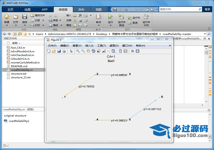Select roadReliability.m in file list
Image resolution: width=214 pixels, height=150 pixels.
click(23, 70)
